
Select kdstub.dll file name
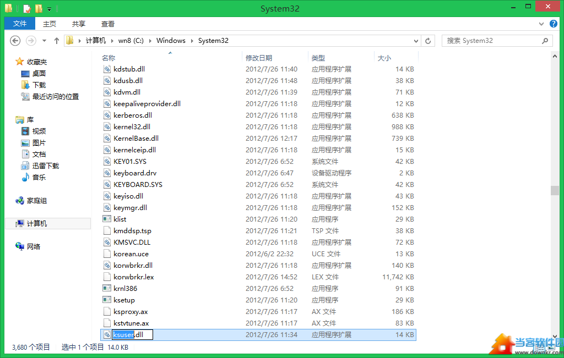(129, 69)
